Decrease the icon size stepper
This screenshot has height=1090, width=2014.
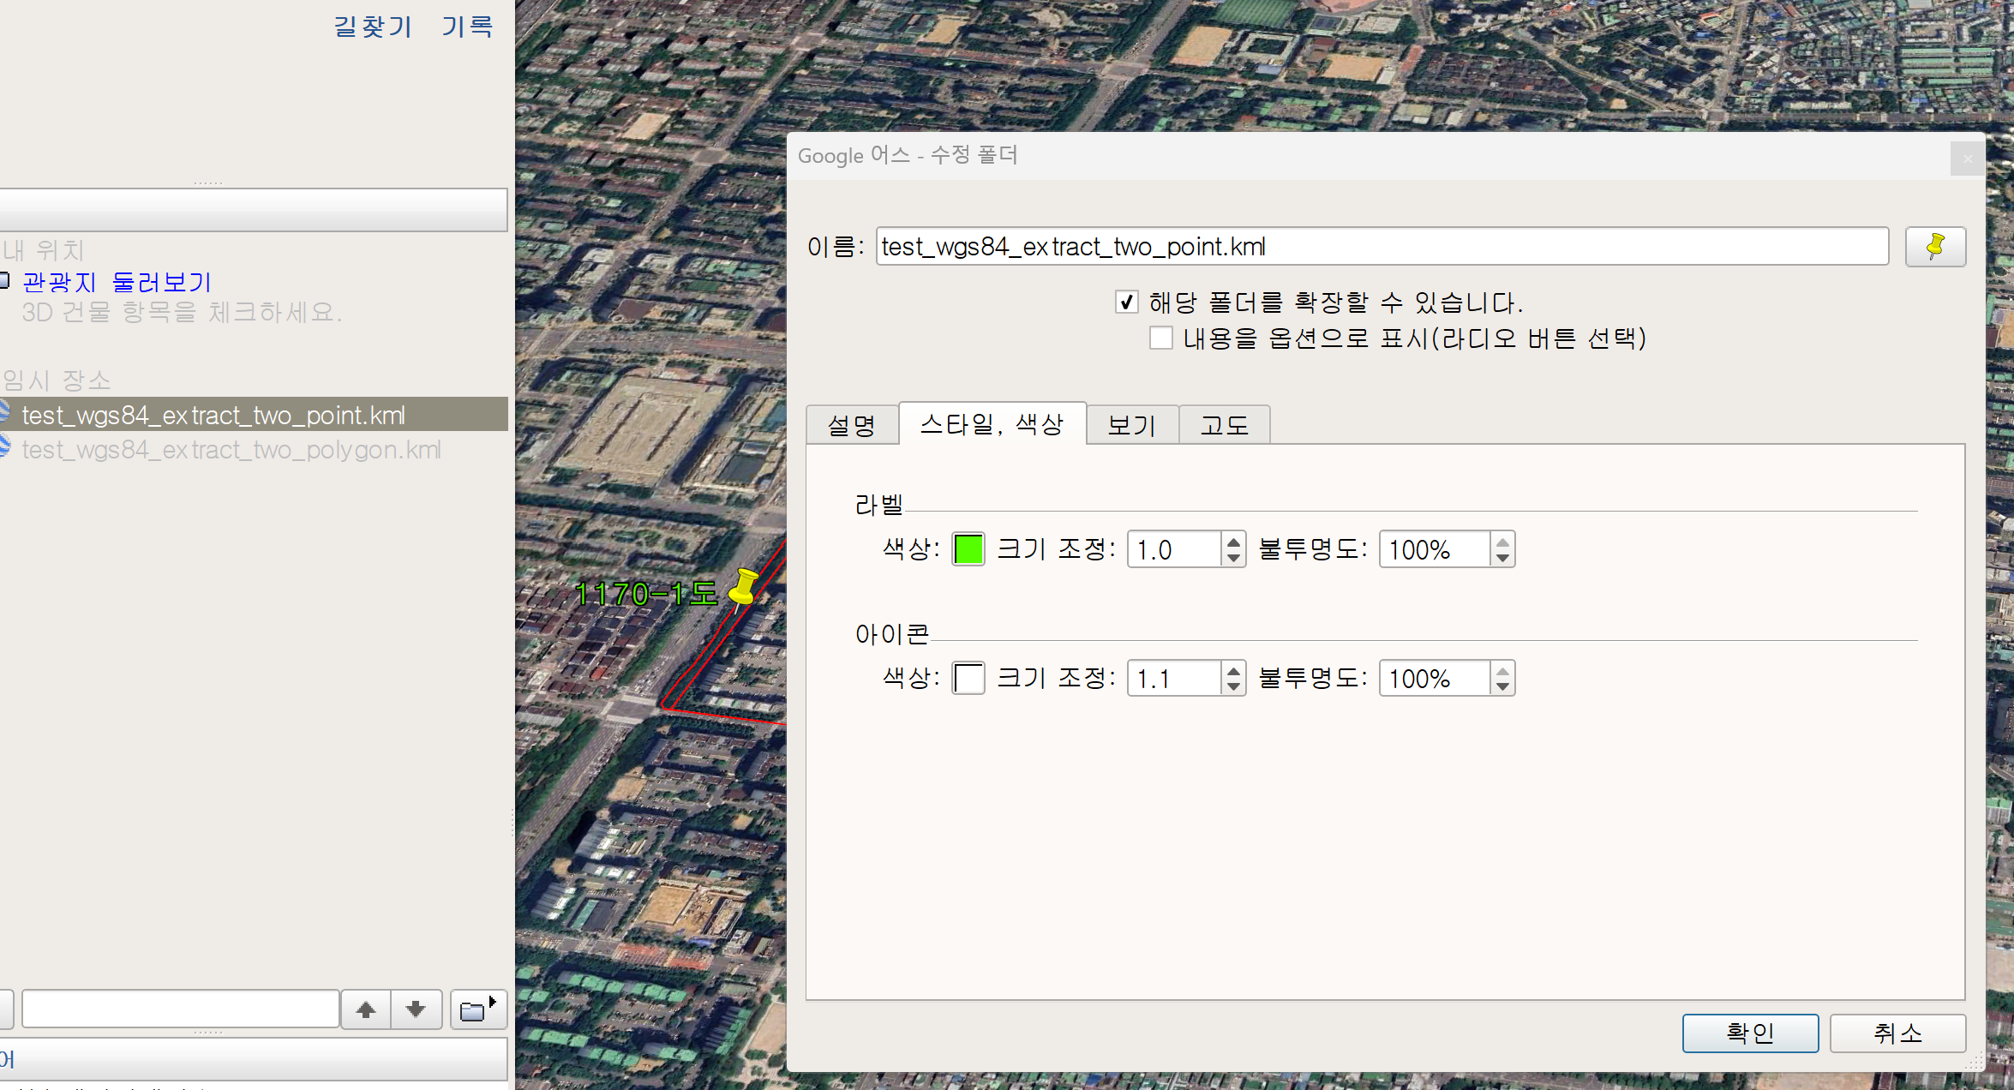[1233, 686]
